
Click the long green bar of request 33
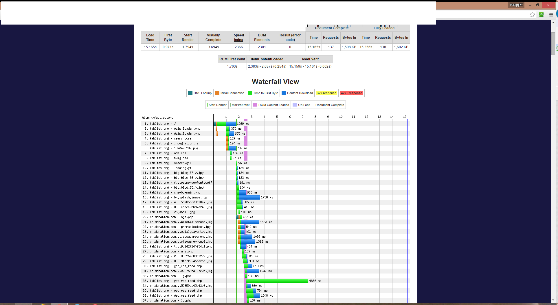[277, 281]
